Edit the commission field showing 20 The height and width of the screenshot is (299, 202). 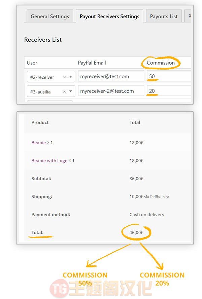point(169,91)
